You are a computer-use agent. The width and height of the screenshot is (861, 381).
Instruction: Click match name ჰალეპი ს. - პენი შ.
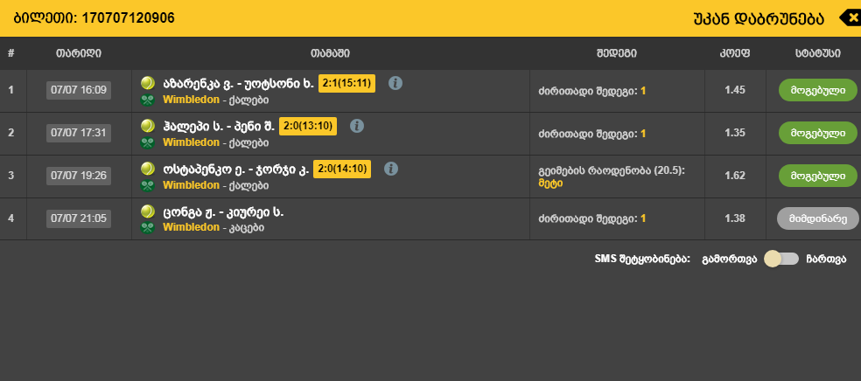click(x=219, y=127)
